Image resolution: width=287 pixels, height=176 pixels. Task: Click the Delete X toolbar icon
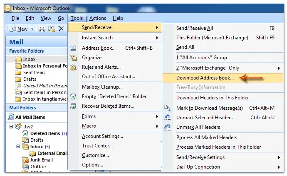(x=61, y=29)
